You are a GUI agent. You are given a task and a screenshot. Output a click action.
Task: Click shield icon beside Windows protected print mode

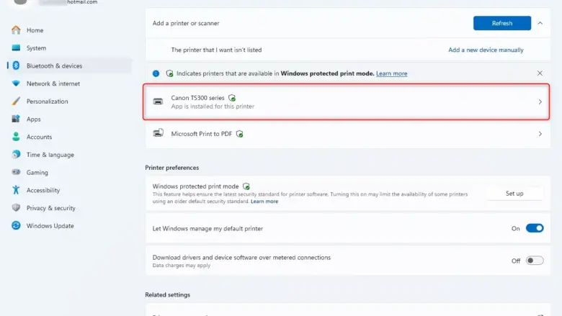(x=246, y=186)
